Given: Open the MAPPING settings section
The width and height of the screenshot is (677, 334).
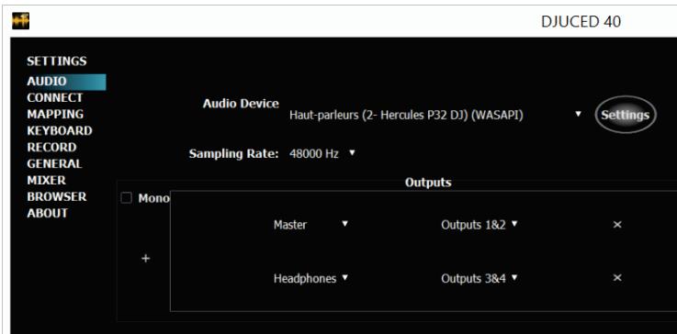Looking at the screenshot, I should pyautogui.click(x=55, y=115).
